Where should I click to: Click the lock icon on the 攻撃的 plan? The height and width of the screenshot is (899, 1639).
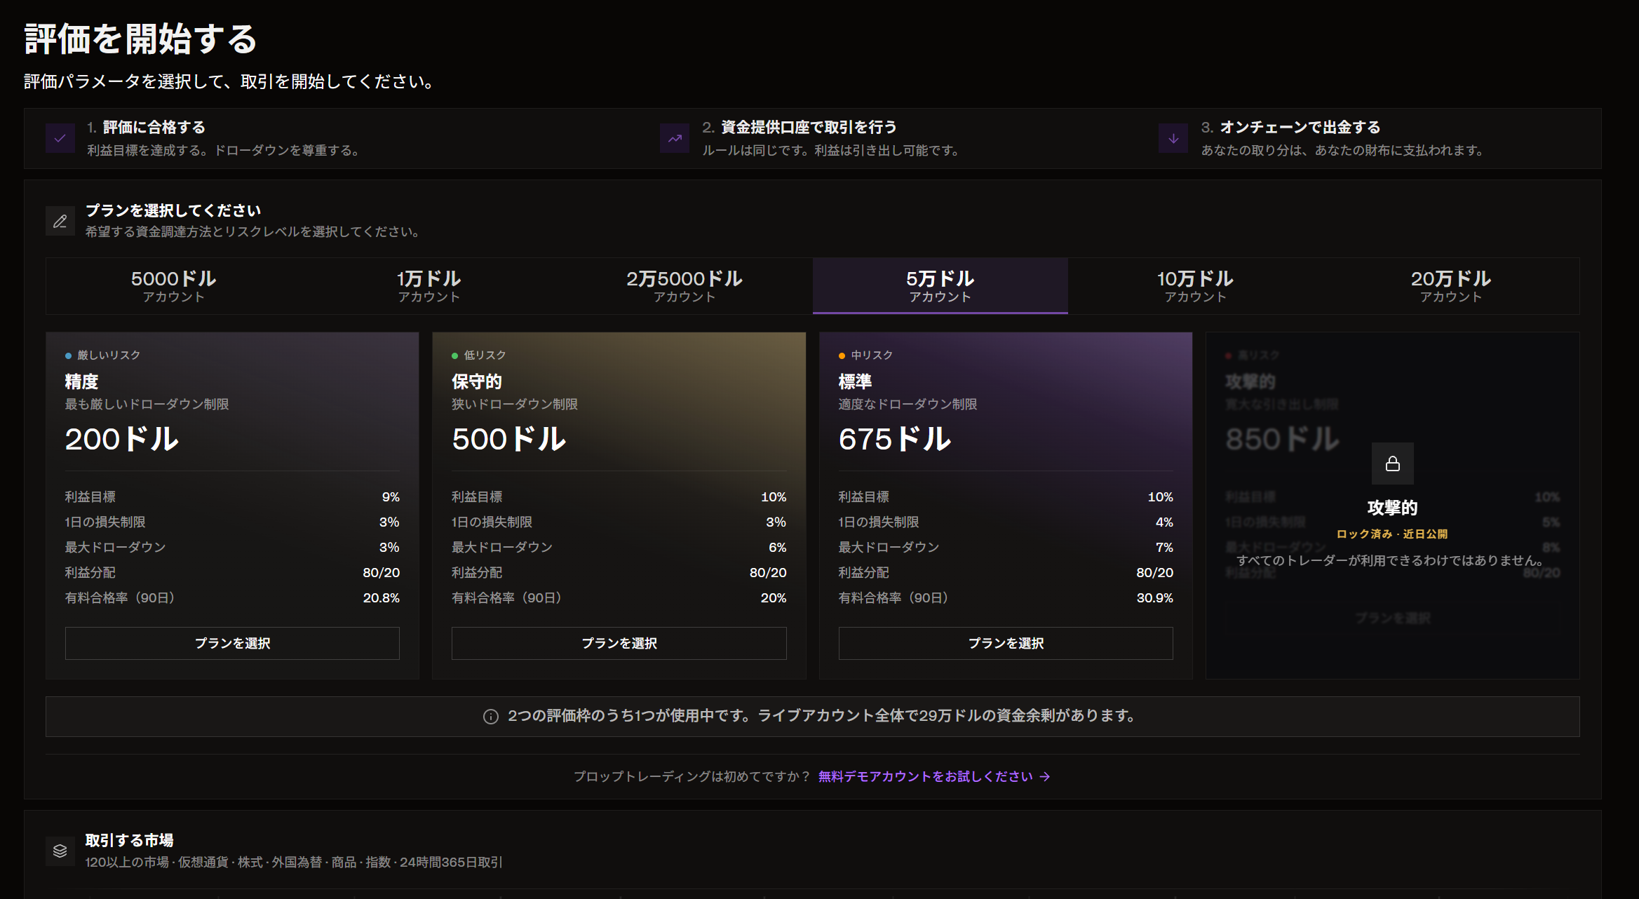tap(1393, 464)
